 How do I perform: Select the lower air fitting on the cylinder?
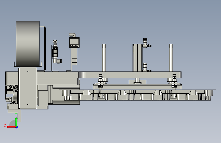point(147,67)
